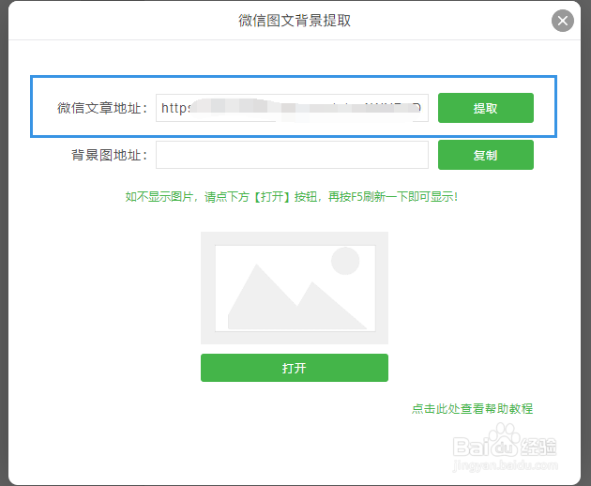The height and width of the screenshot is (486, 591).
Task: Click the green hint text 如不显示图片
Action: (292, 196)
